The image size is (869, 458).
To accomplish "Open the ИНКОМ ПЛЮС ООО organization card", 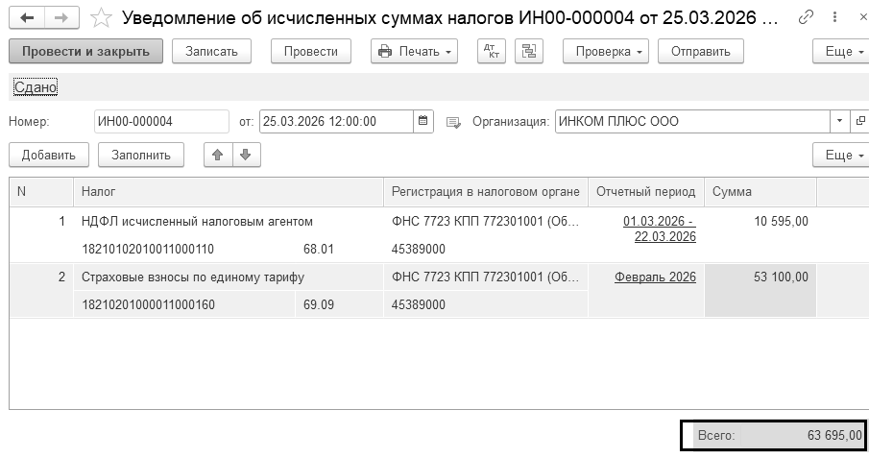I will click(859, 122).
